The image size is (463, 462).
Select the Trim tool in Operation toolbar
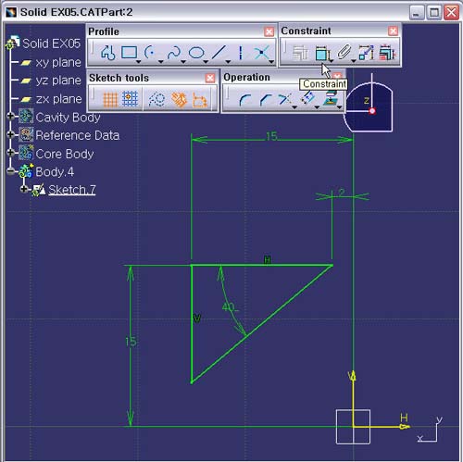[284, 99]
